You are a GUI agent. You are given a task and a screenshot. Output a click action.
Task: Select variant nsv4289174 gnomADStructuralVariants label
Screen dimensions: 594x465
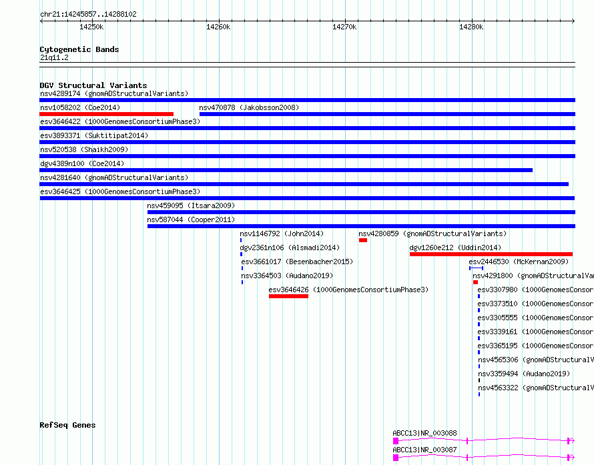pos(114,93)
